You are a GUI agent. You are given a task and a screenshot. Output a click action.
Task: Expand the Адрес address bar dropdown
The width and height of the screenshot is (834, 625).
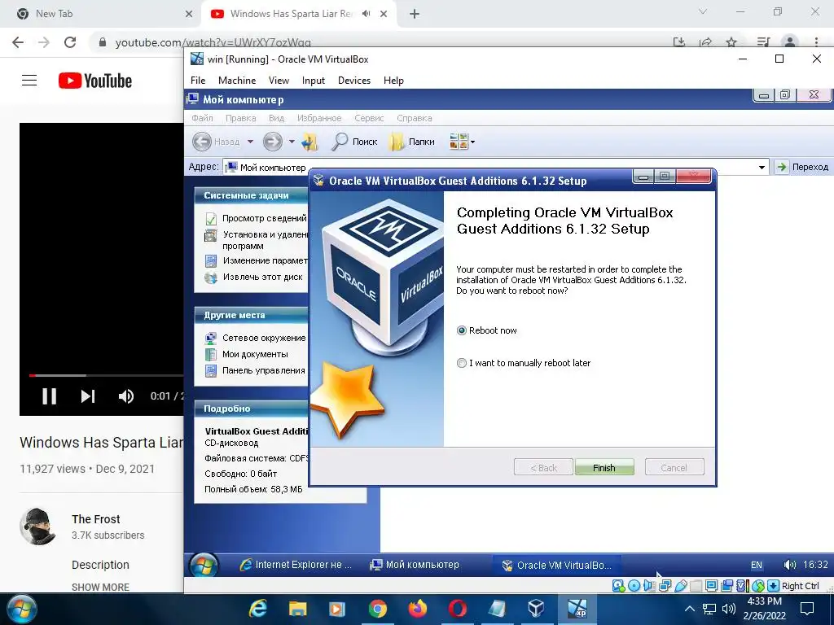[x=762, y=168]
